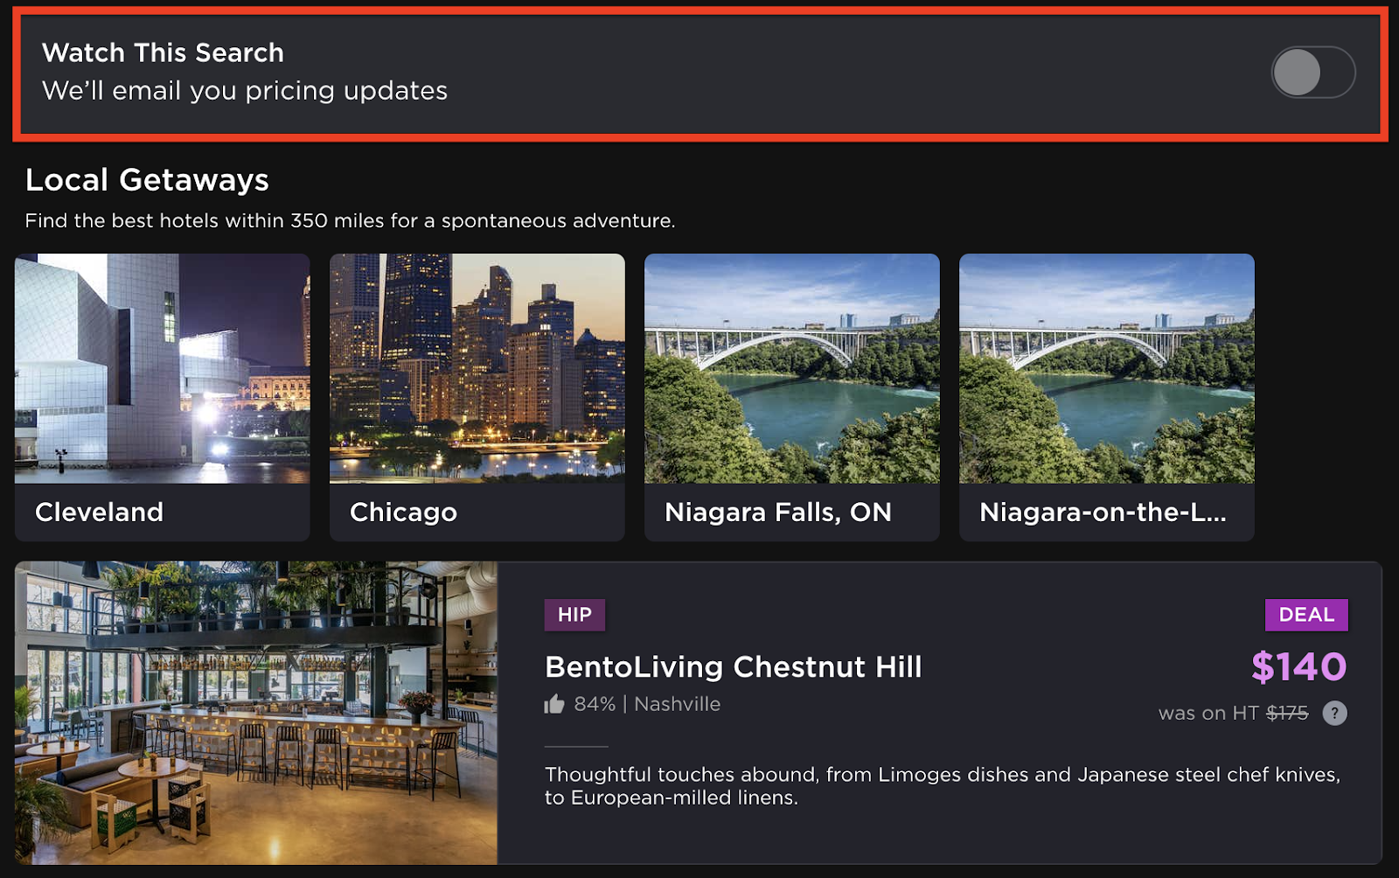Open the BentoLiving Chestnut Hill hotel title

tap(733, 666)
